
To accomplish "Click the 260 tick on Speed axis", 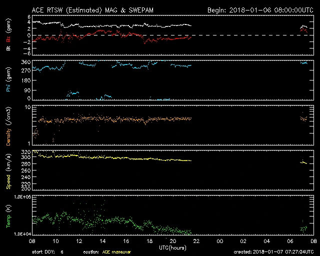I will 26,170.
